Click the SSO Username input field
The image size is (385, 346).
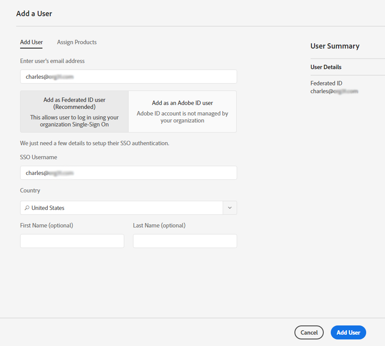pyautogui.click(x=128, y=173)
